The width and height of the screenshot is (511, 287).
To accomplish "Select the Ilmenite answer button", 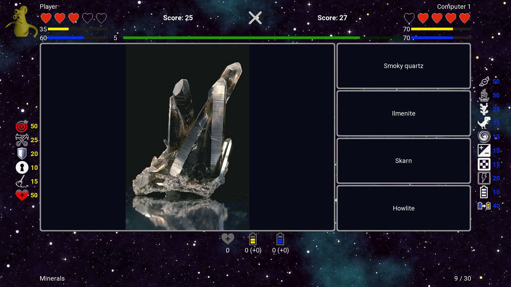I will (403, 113).
